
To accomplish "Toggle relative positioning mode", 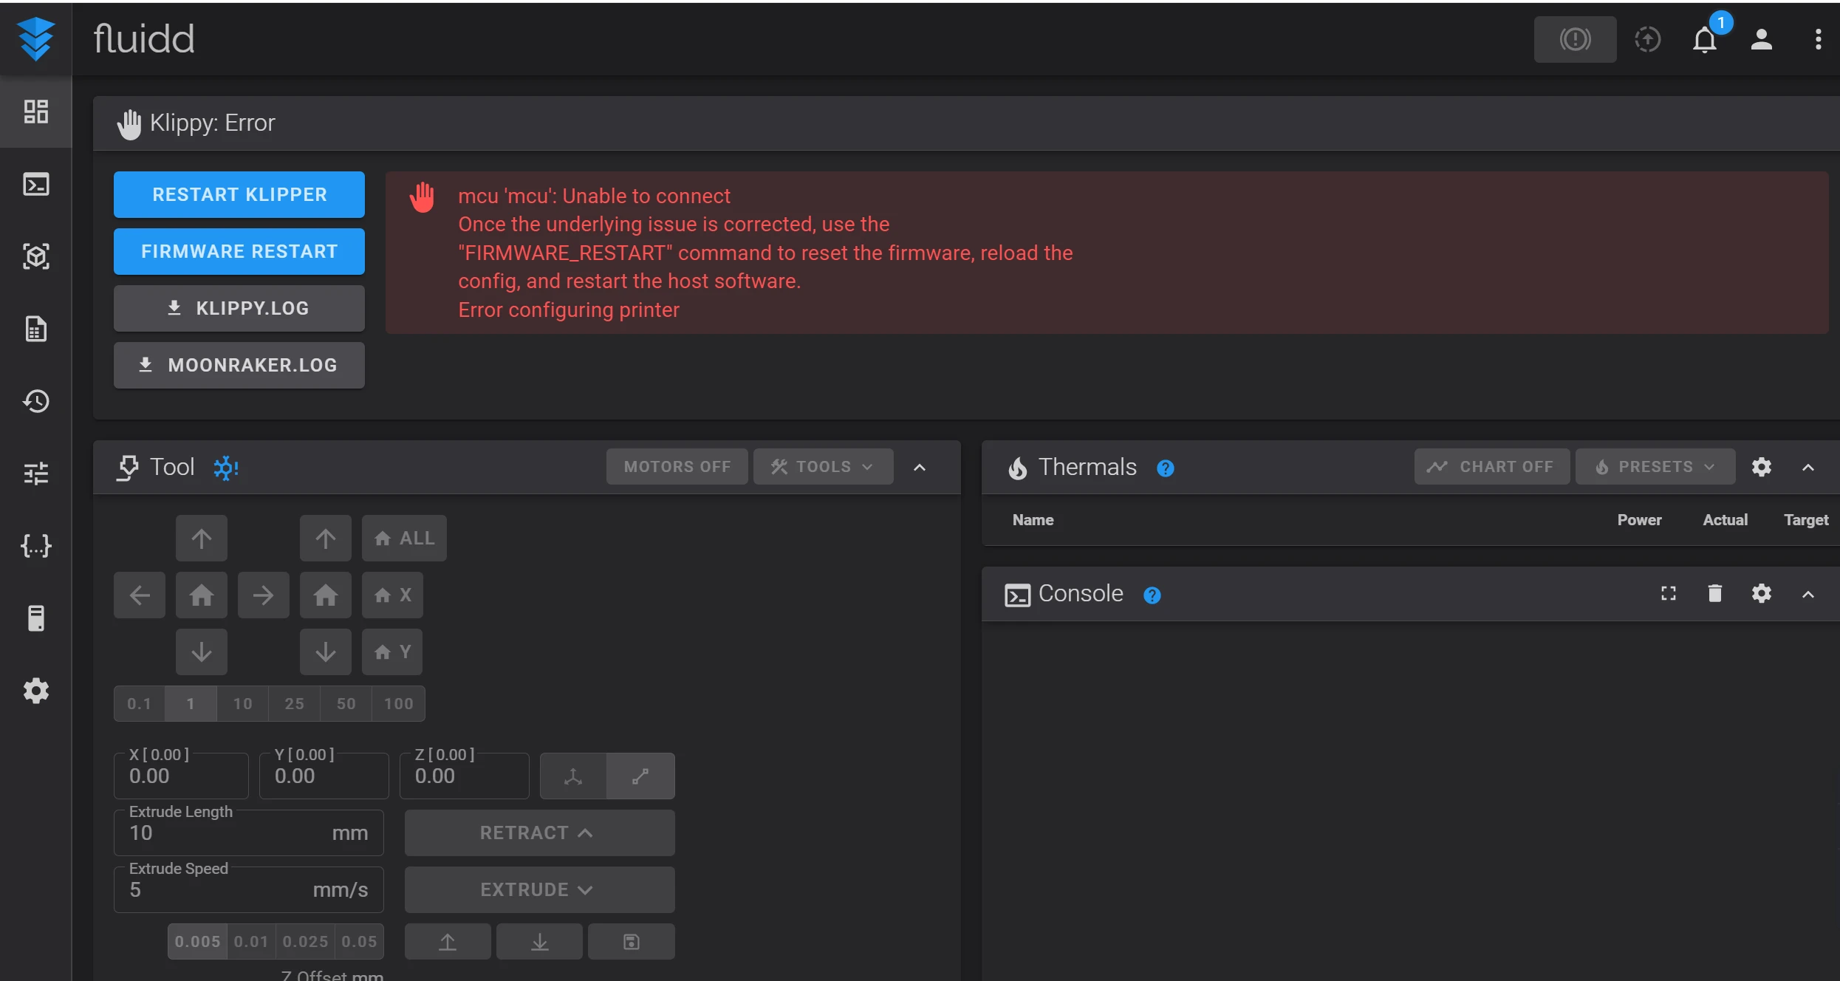I will [x=640, y=776].
